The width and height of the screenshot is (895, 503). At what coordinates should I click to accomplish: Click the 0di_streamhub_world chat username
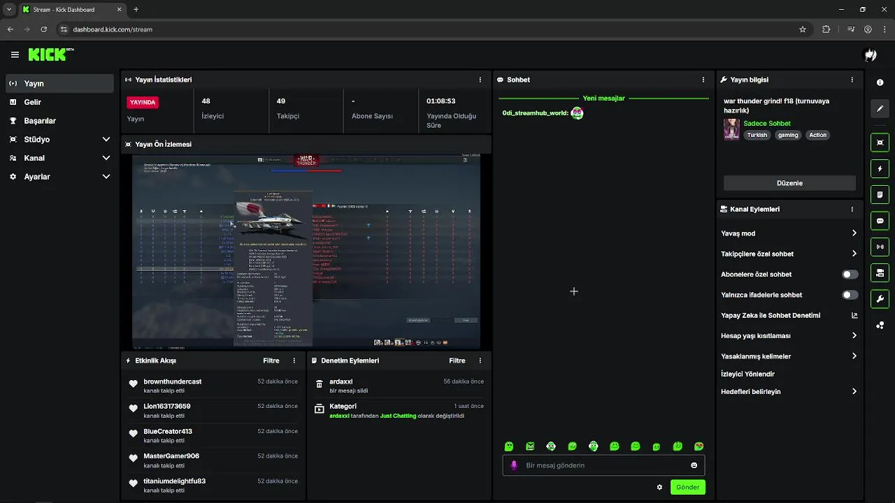(x=535, y=113)
